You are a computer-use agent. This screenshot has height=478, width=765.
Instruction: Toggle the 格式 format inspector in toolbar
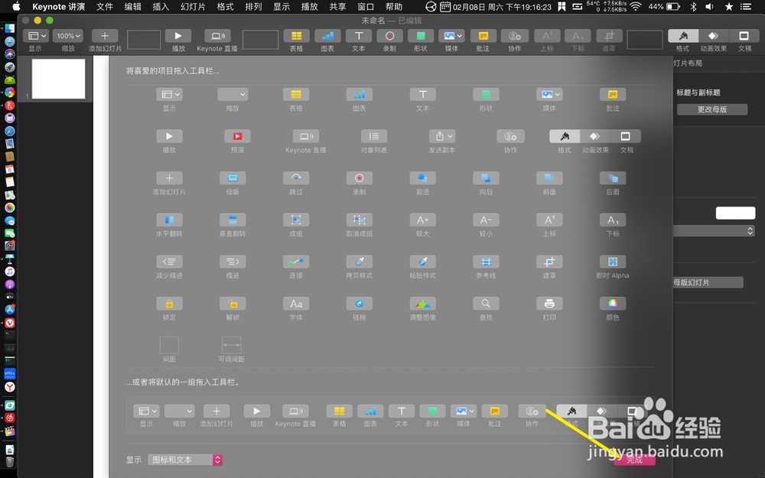click(x=683, y=36)
